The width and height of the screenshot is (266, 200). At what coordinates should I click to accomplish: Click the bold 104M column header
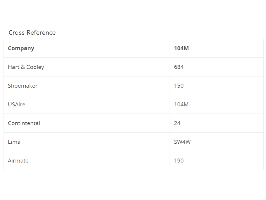tap(181, 48)
